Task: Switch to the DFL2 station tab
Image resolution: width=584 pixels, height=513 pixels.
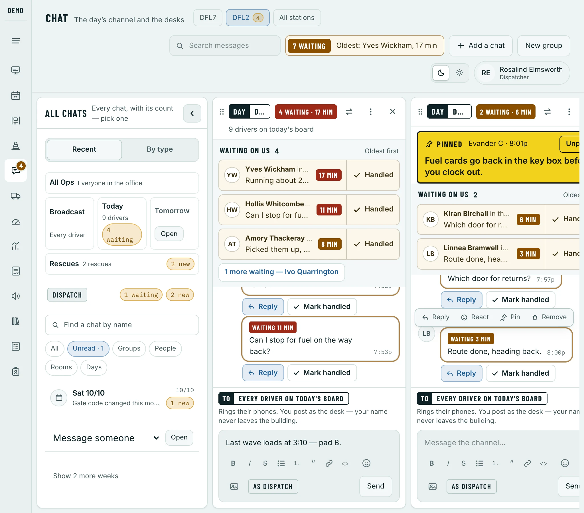Action: (248, 18)
